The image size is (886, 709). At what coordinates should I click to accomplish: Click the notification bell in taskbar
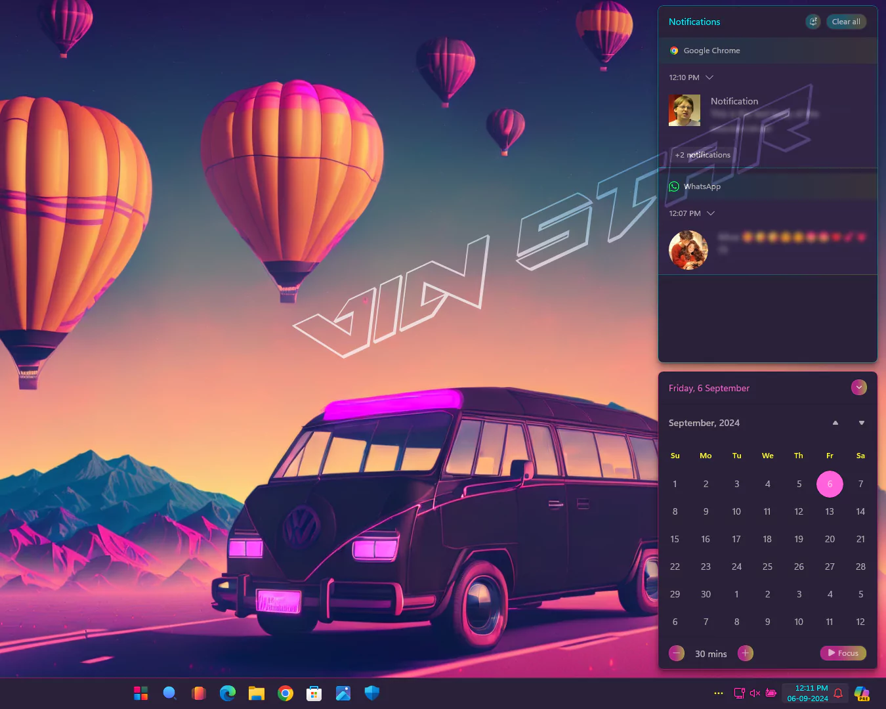coord(838,693)
